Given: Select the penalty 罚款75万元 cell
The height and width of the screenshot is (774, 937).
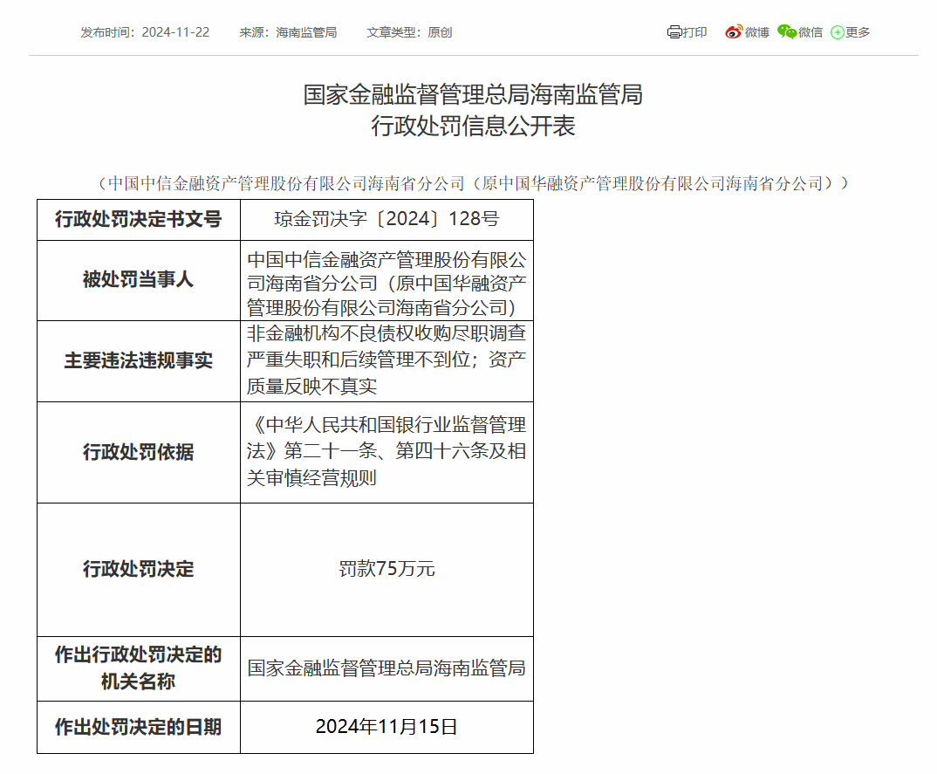Looking at the screenshot, I should [x=386, y=569].
